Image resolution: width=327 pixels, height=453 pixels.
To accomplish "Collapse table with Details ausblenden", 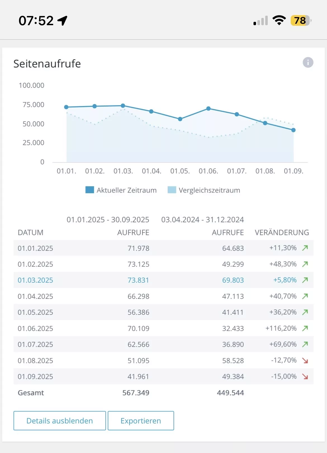I will [60, 421].
